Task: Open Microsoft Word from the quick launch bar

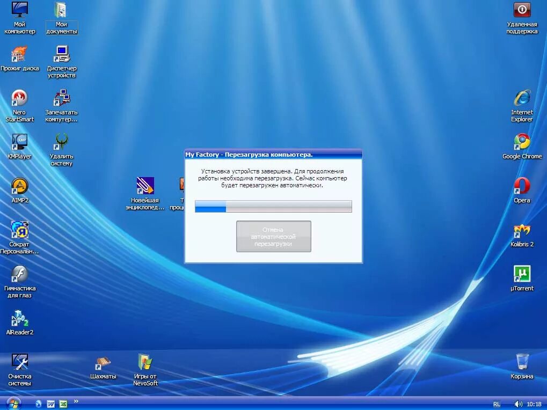Action: pyautogui.click(x=51, y=403)
